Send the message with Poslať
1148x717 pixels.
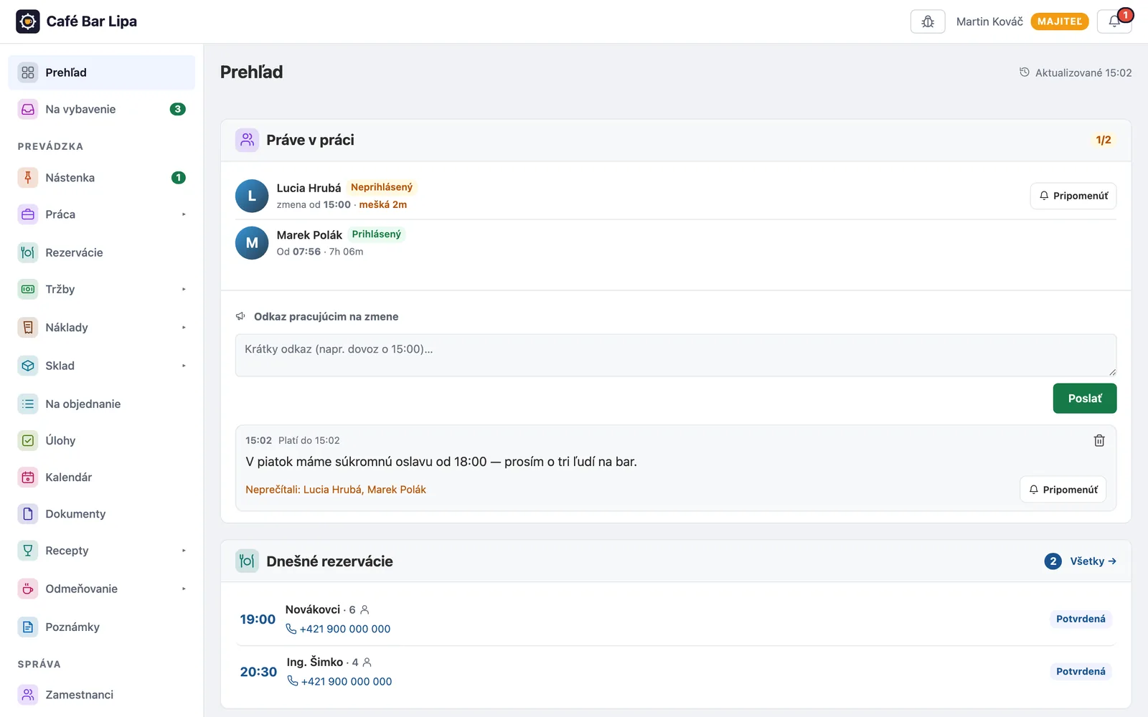1085,399
